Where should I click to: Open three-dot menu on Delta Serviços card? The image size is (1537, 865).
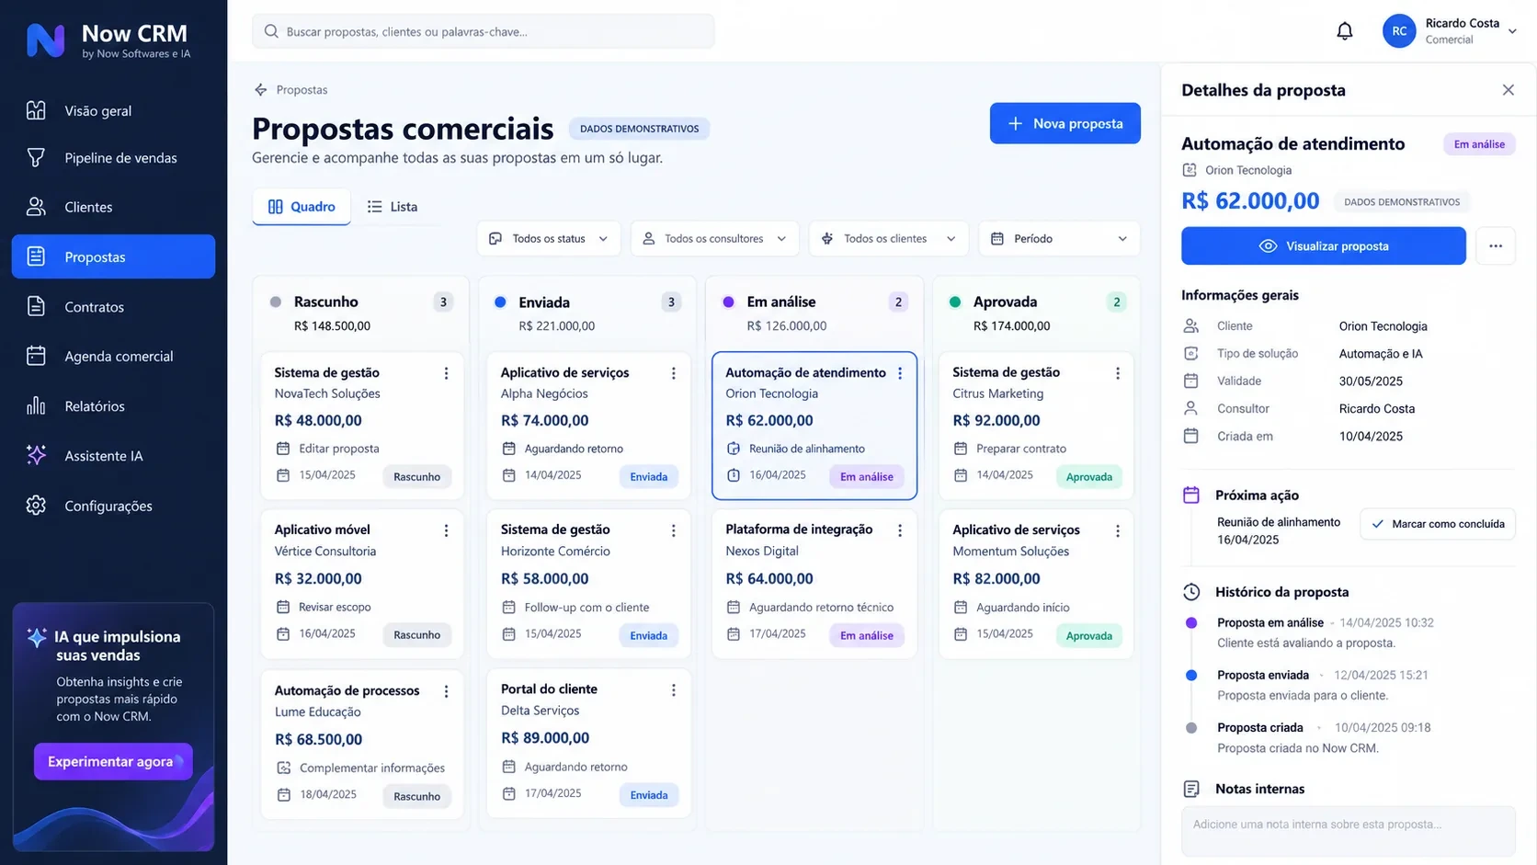pos(673,689)
